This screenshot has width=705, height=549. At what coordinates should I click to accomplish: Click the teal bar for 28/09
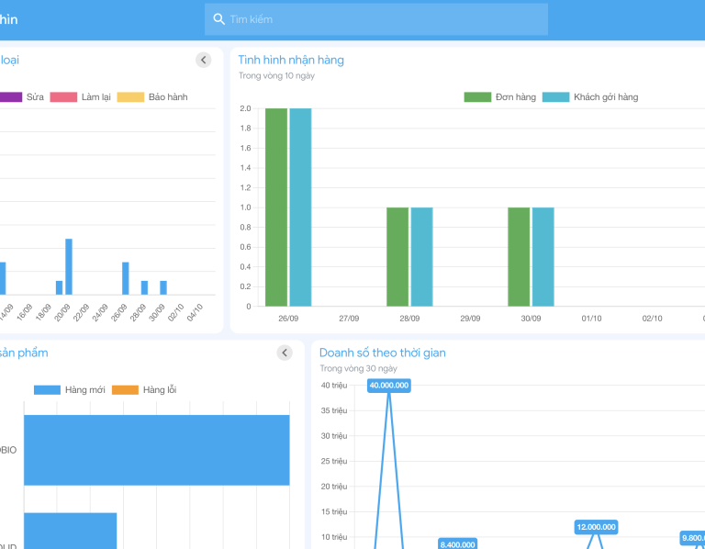tap(421, 256)
